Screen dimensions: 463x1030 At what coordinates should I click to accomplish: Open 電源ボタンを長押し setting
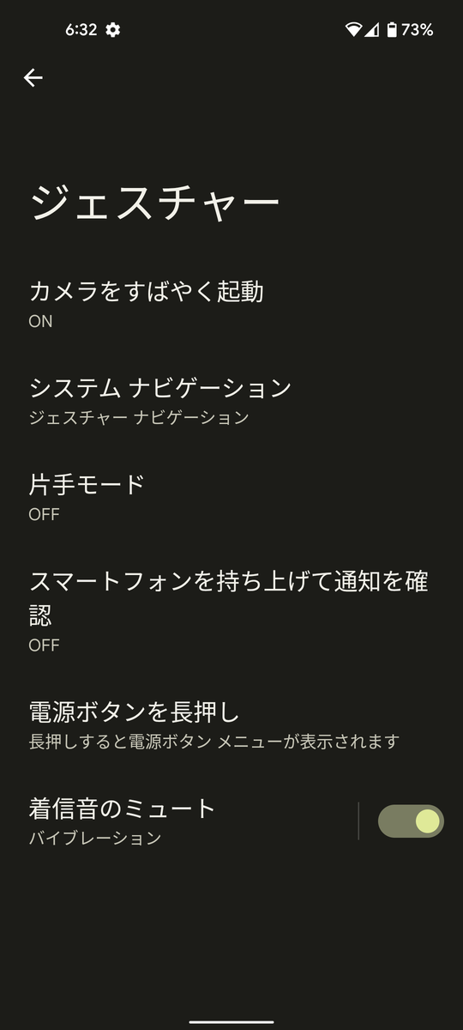click(x=231, y=724)
